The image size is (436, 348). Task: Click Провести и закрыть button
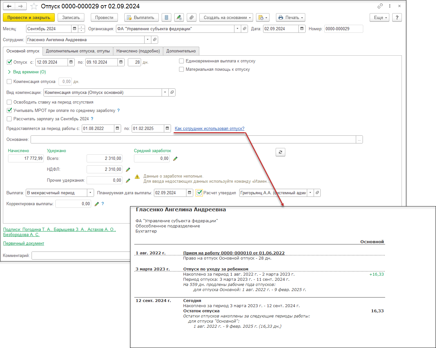[29, 17]
